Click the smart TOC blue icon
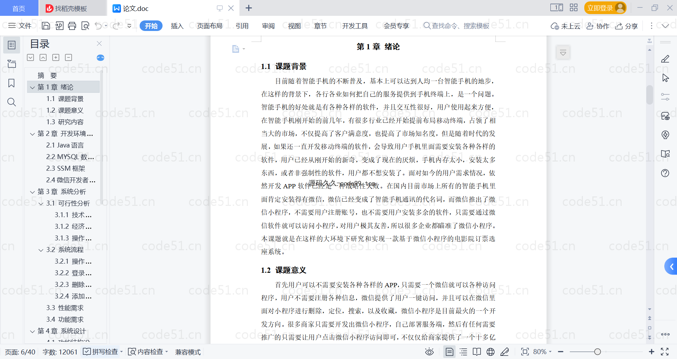The width and height of the screenshot is (677, 359). pos(100,58)
